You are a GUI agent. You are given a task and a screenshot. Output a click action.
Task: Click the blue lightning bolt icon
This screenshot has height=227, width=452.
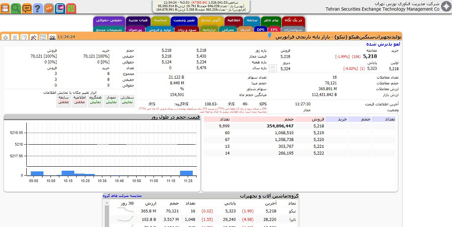(270, 37)
